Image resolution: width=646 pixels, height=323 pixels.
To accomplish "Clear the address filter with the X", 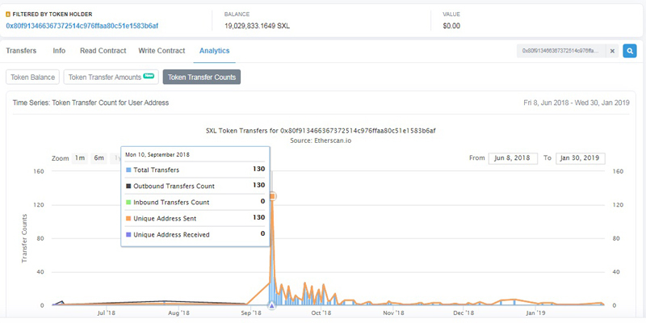I will (x=612, y=51).
